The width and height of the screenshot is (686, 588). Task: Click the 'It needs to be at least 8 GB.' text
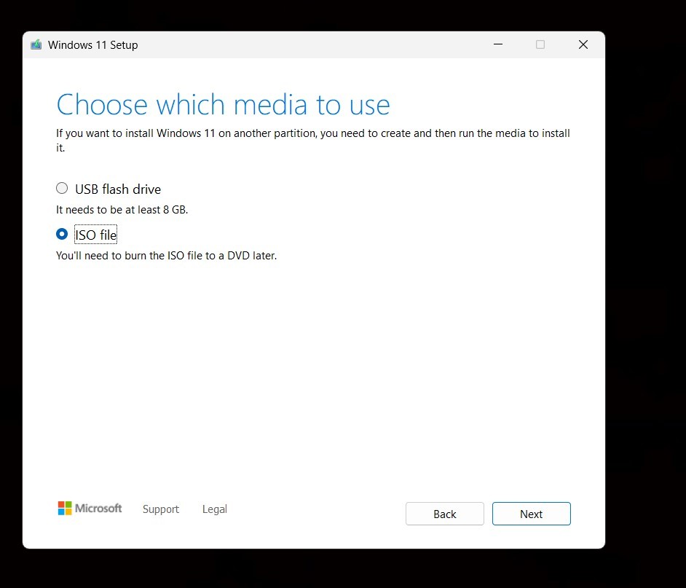click(x=122, y=210)
